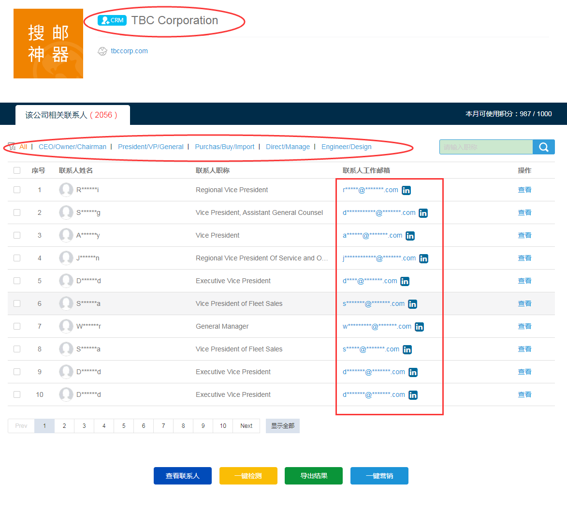Open LinkedIn icon for Regional Vice President row 1
Image resolution: width=567 pixels, height=515 pixels.
coord(406,190)
